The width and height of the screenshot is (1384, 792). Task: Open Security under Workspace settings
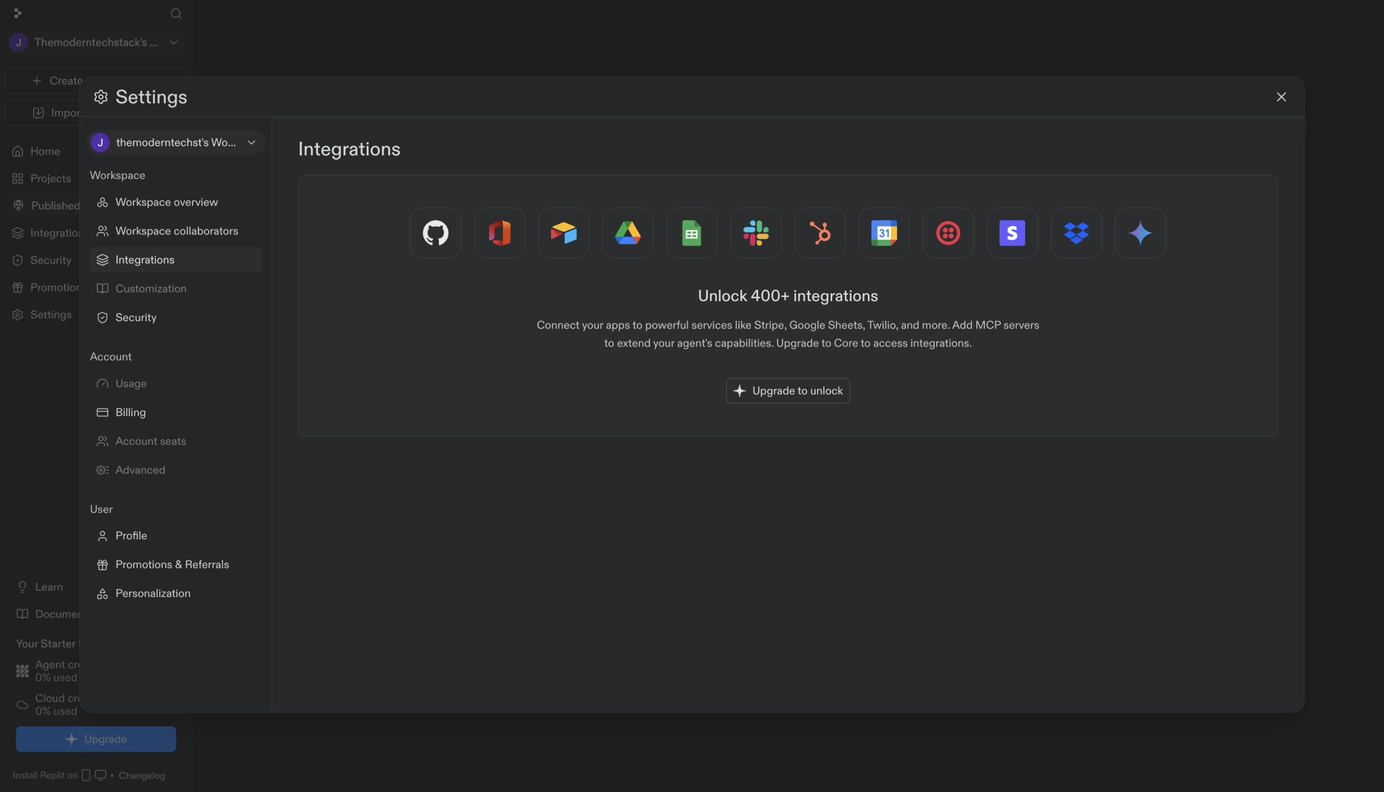tap(176, 318)
